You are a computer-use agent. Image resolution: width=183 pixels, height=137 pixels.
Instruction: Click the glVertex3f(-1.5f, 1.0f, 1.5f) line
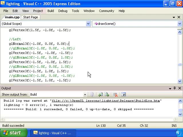(x=39, y=71)
